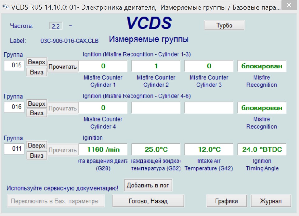
Task: Click Вверх for group 015
Action: point(37,62)
